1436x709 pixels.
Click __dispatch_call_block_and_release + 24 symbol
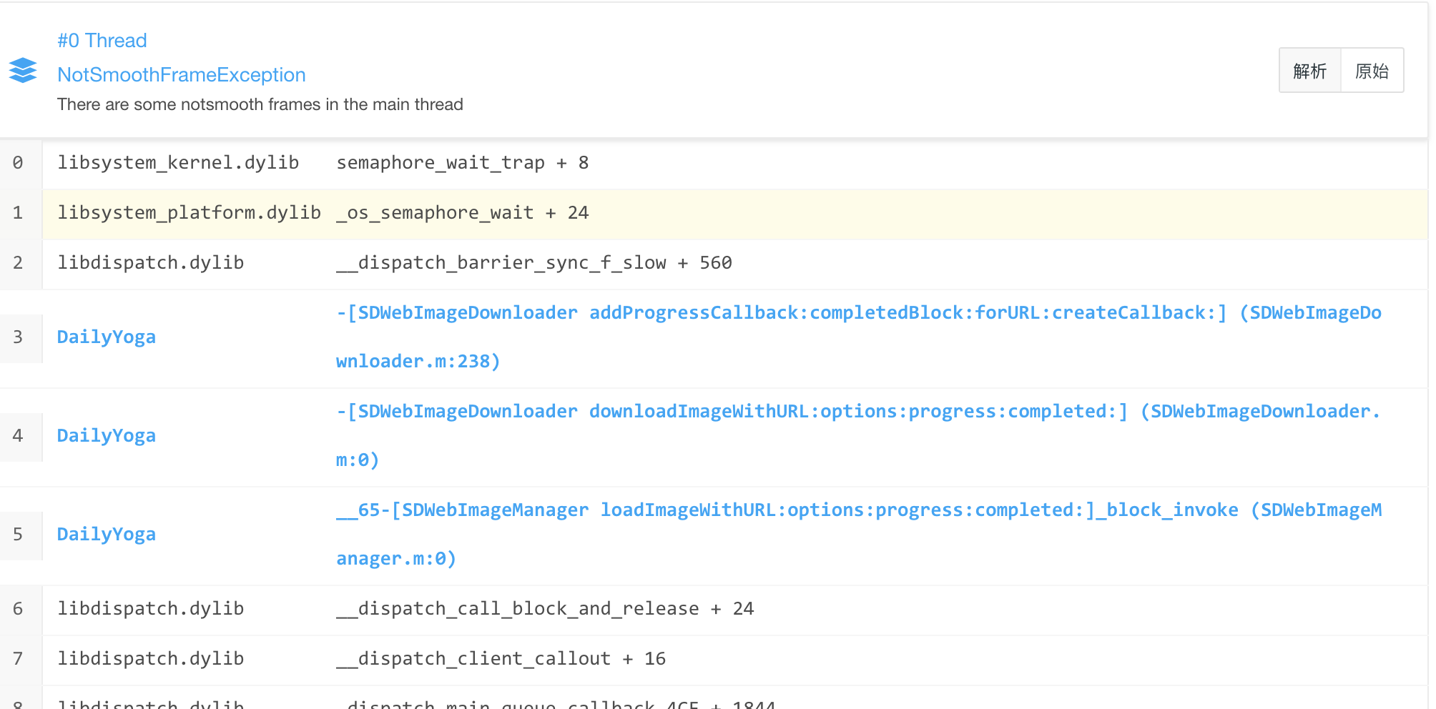click(x=545, y=609)
